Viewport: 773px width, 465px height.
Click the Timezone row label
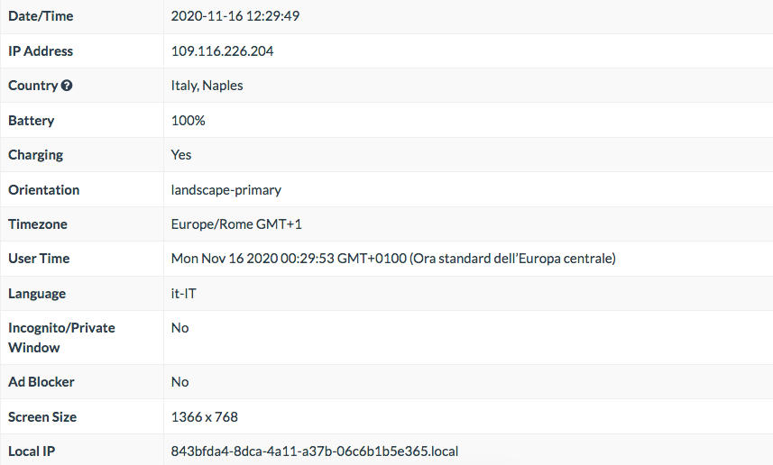[x=38, y=224]
